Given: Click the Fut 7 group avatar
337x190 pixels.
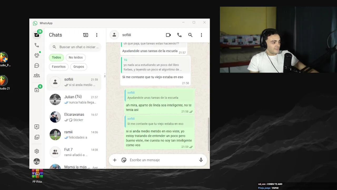Looking at the screenshot, I should click(55, 152).
